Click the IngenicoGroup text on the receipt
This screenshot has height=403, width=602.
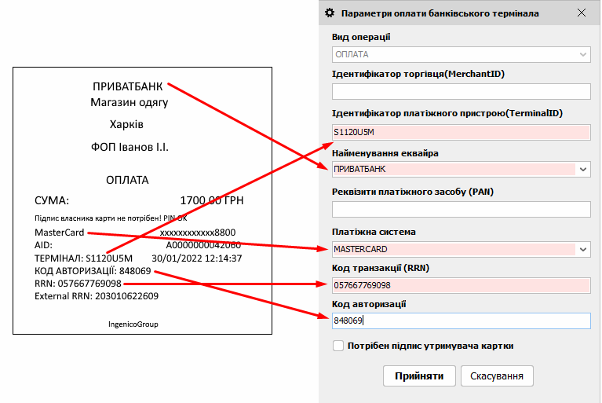(x=133, y=324)
